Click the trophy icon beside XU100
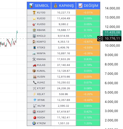 click(x=34, y=12)
